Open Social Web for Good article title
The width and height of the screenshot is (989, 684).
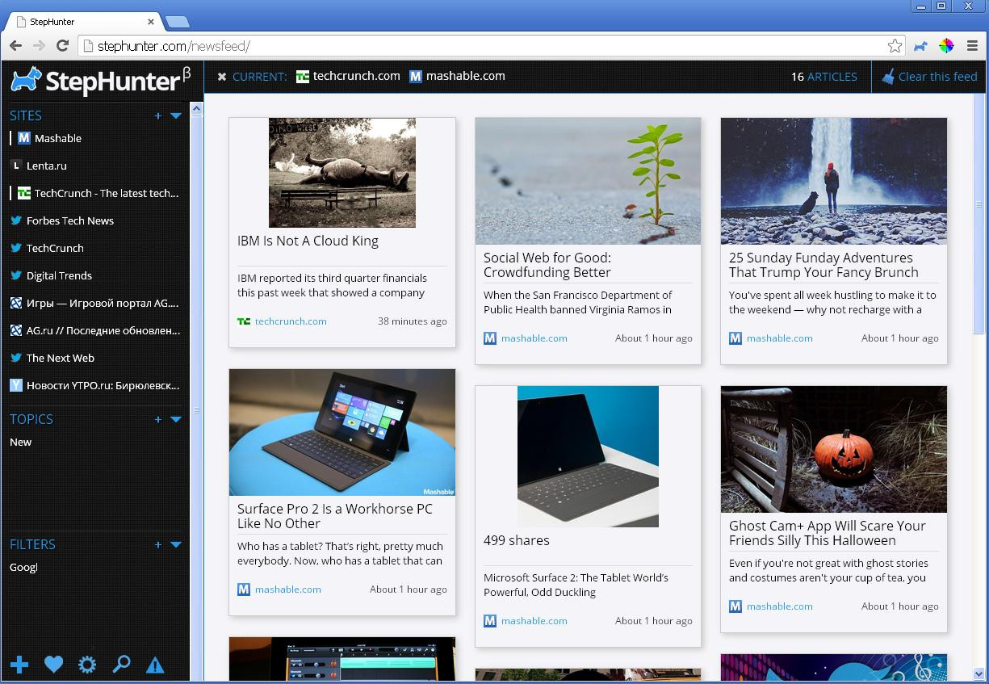click(547, 265)
